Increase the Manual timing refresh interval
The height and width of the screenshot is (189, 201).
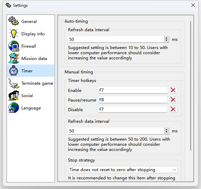166,130
